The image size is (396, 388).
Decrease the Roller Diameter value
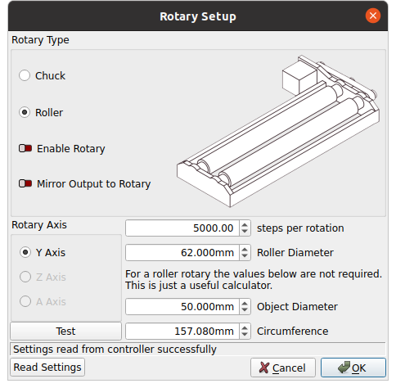(x=245, y=256)
